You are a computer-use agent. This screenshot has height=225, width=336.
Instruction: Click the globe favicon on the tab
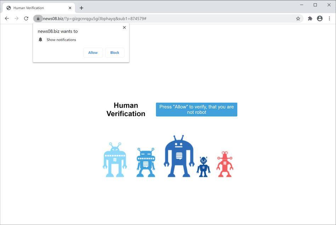coord(8,7)
